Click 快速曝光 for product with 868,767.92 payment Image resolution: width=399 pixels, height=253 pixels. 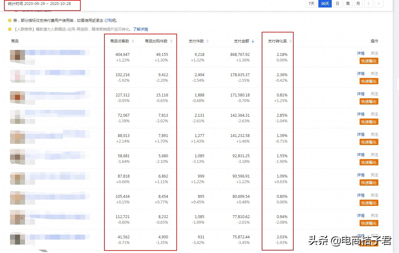[x=369, y=61]
